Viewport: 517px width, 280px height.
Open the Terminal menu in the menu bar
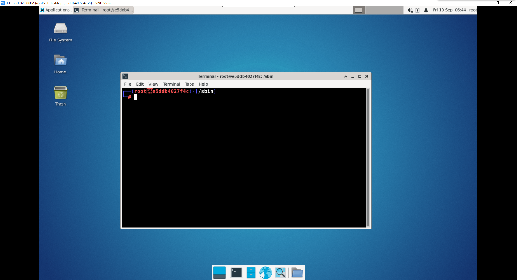pos(172,84)
